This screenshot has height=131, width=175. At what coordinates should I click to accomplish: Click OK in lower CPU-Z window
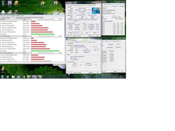97,72
